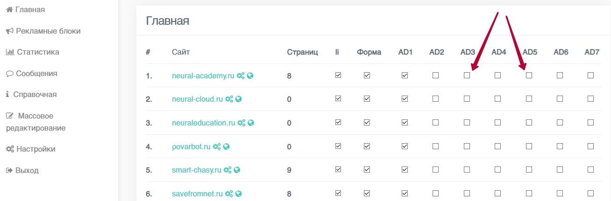The height and width of the screenshot is (201, 611).
Task: Open settings gears icon for neural-cloud.ru
Action: point(229,99)
